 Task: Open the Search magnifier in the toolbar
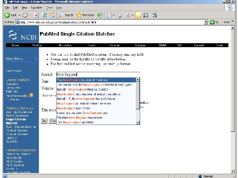pos(66,15)
